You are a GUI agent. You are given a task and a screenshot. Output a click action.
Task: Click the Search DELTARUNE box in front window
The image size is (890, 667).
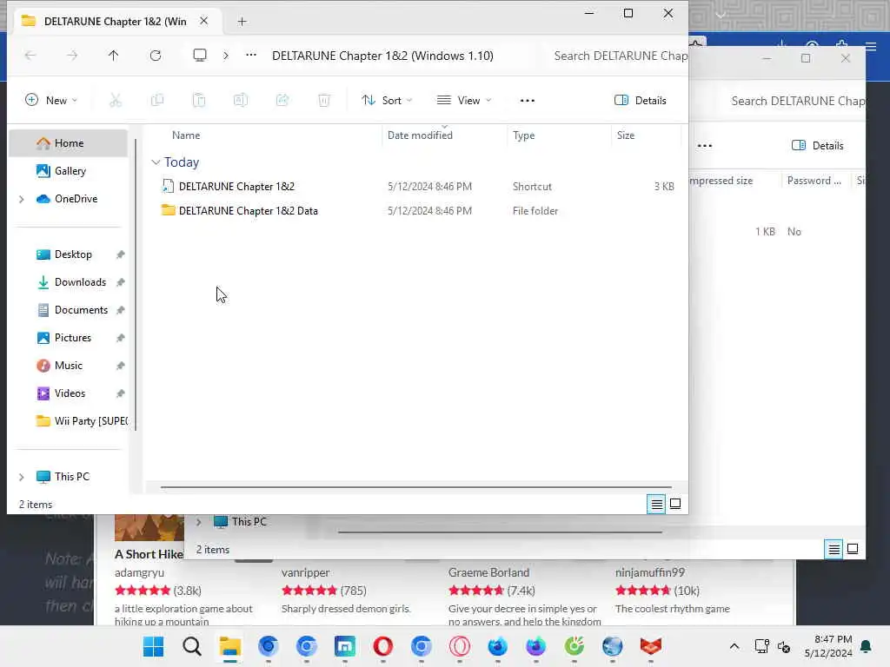(x=621, y=56)
